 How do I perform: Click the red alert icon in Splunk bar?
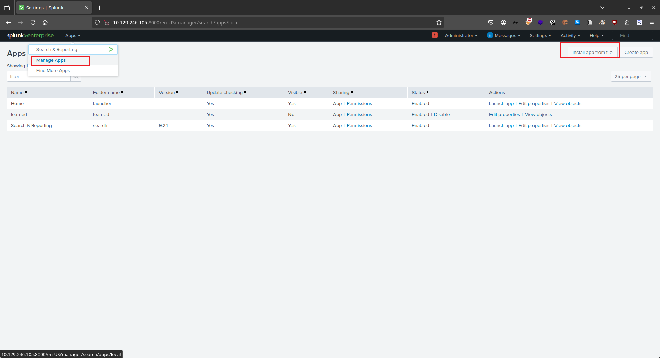pos(434,35)
